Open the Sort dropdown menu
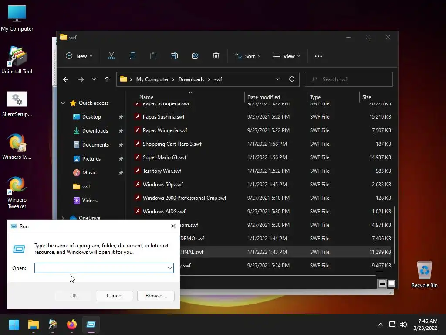The height and width of the screenshot is (335, 446). pos(247,56)
